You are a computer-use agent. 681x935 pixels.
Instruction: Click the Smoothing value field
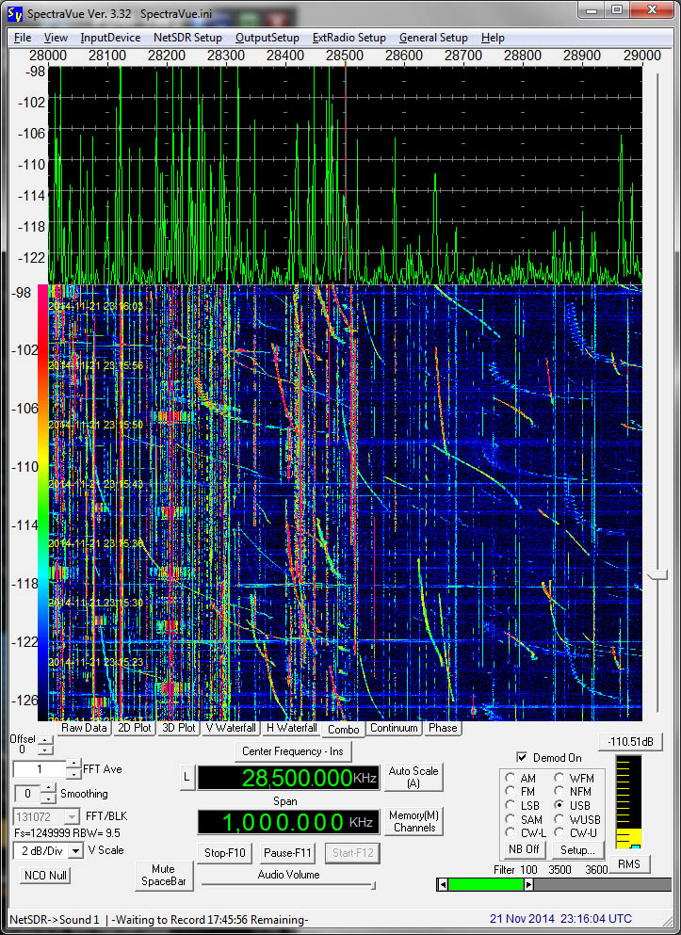click(x=27, y=794)
